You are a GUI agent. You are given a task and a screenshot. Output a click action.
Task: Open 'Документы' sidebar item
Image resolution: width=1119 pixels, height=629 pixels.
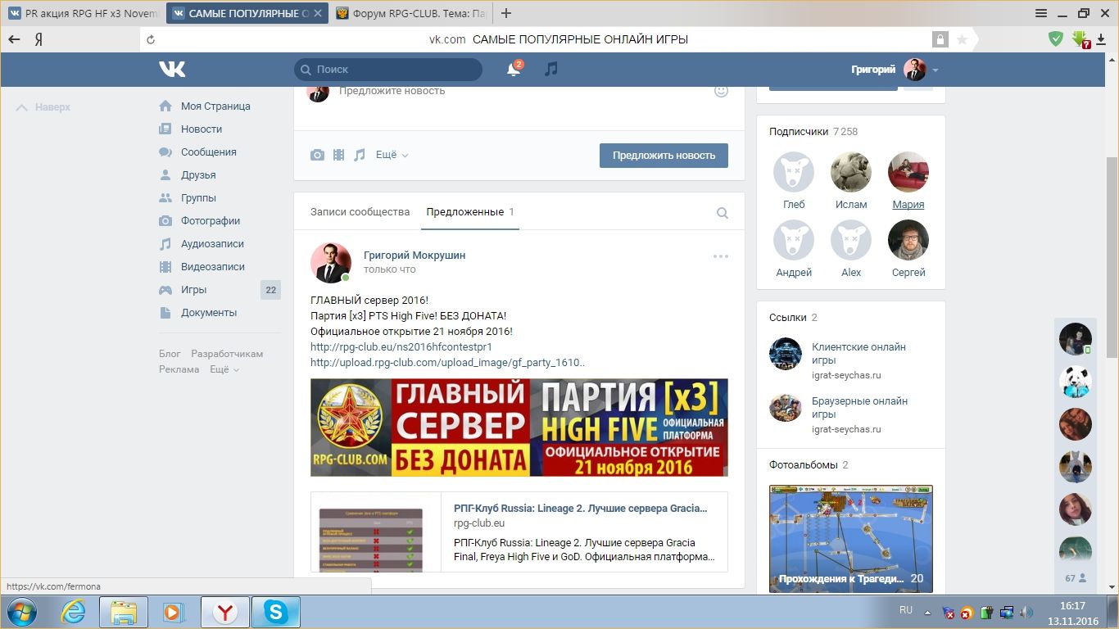point(209,312)
